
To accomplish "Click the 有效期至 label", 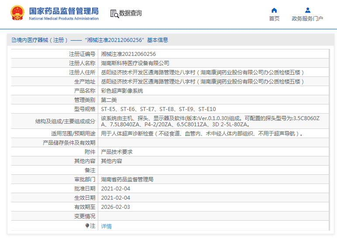I will (85, 207).
